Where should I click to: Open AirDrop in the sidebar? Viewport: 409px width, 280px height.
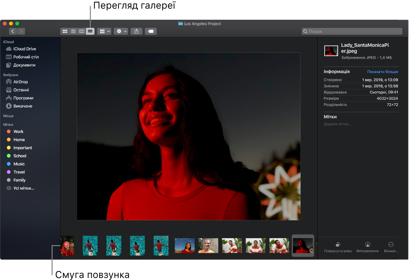[20, 82]
